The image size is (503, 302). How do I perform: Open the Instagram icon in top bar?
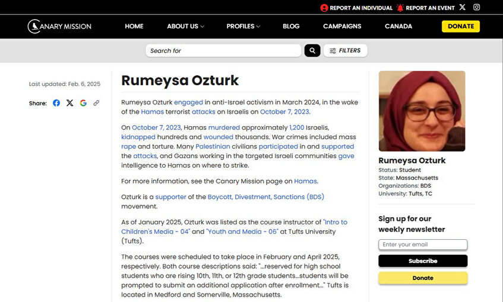pyautogui.click(x=477, y=7)
